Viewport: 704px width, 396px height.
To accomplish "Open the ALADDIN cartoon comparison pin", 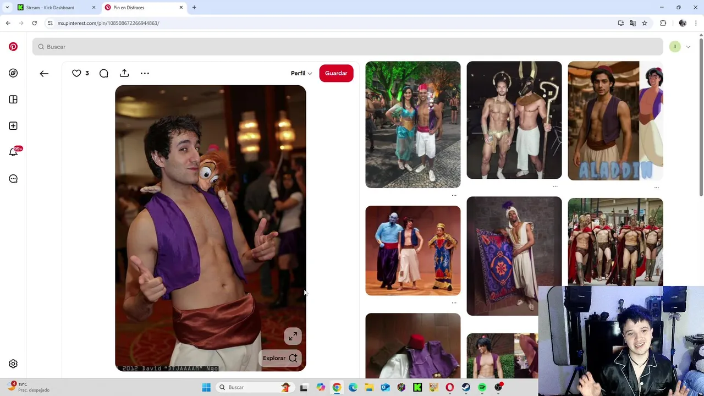I will (x=615, y=121).
